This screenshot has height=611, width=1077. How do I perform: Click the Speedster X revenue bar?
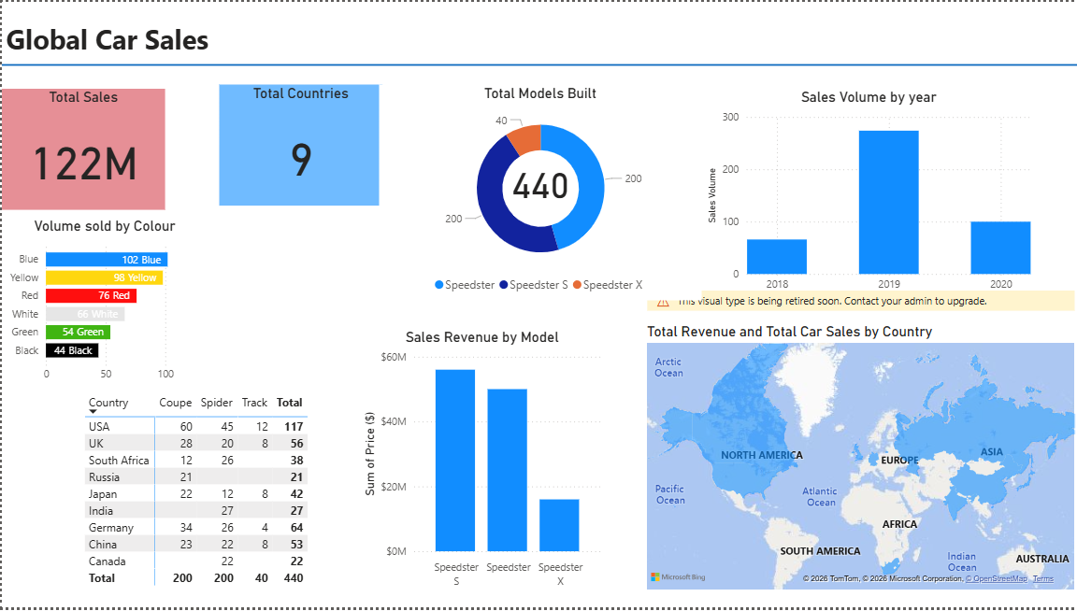tap(560, 525)
